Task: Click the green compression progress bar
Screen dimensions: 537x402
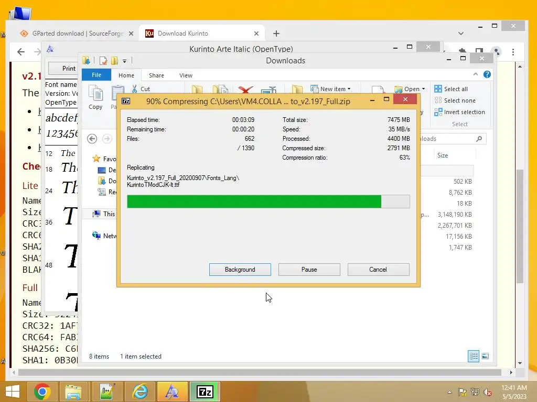Action: tap(268, 202)
